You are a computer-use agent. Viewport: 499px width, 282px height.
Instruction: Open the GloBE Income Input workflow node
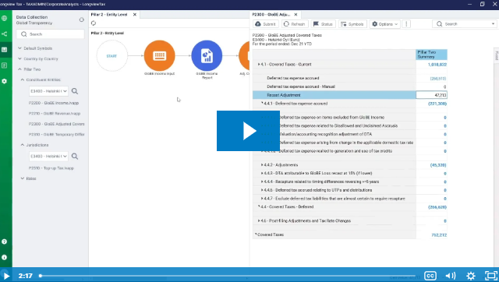click(159, 55)
